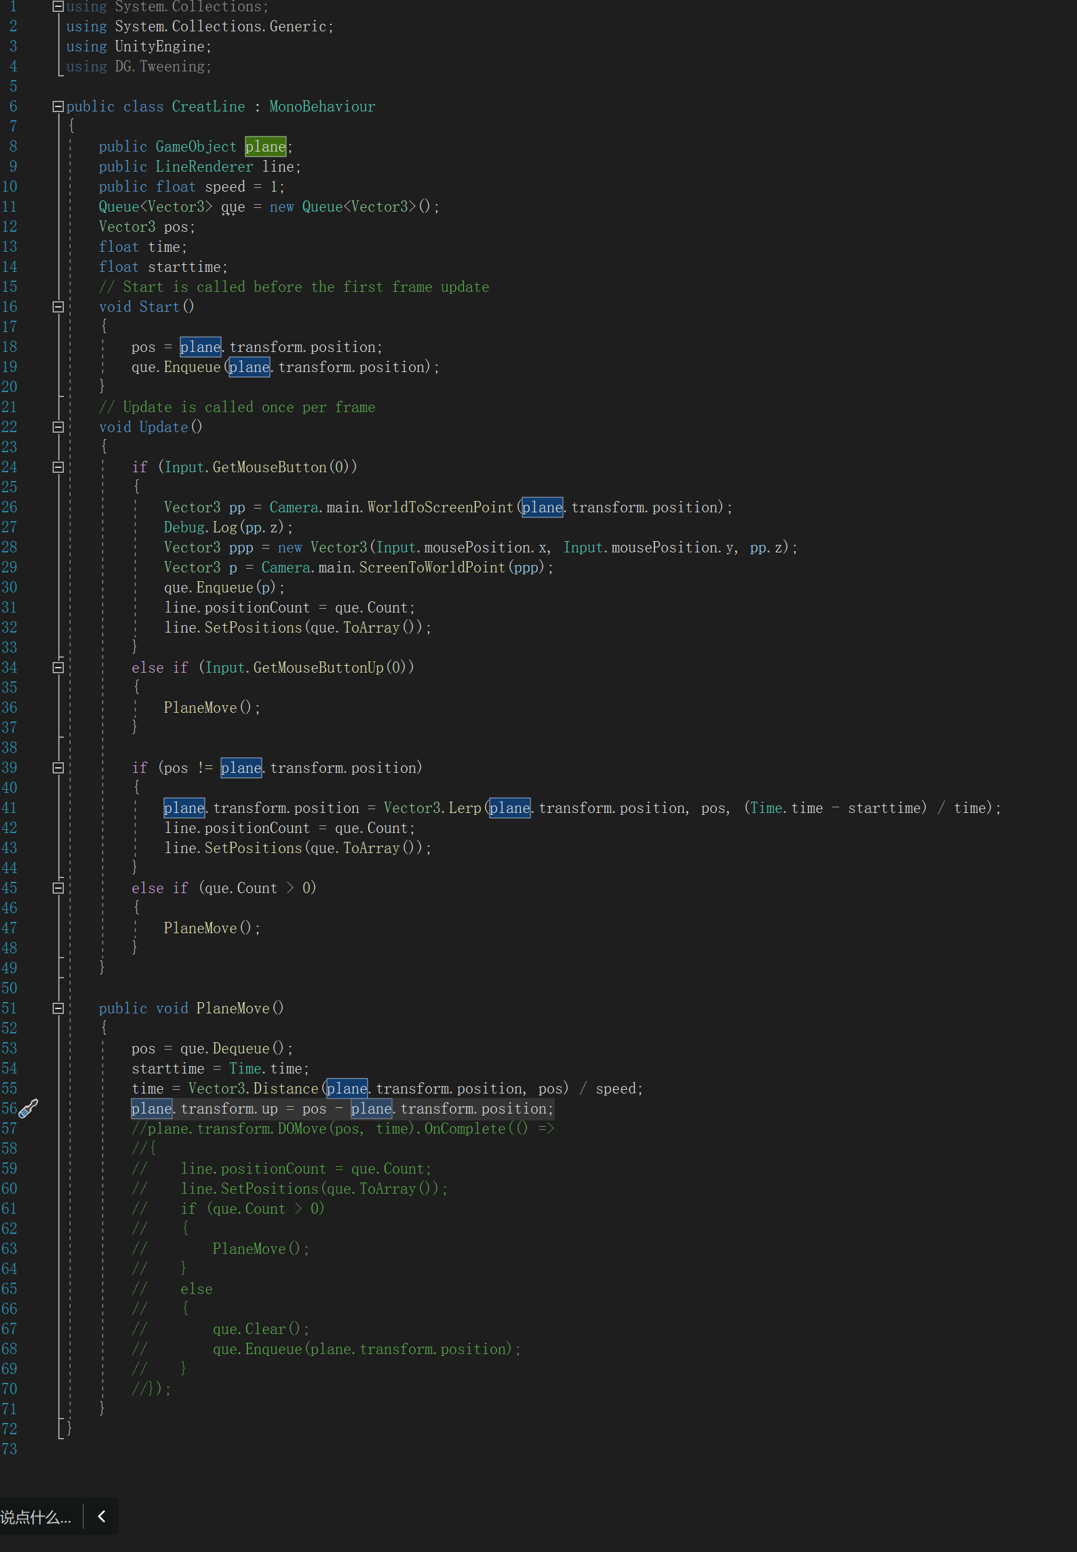The image size is (1077, 1552).
Task: Click the LineRenderer type name
Action: 204,167
